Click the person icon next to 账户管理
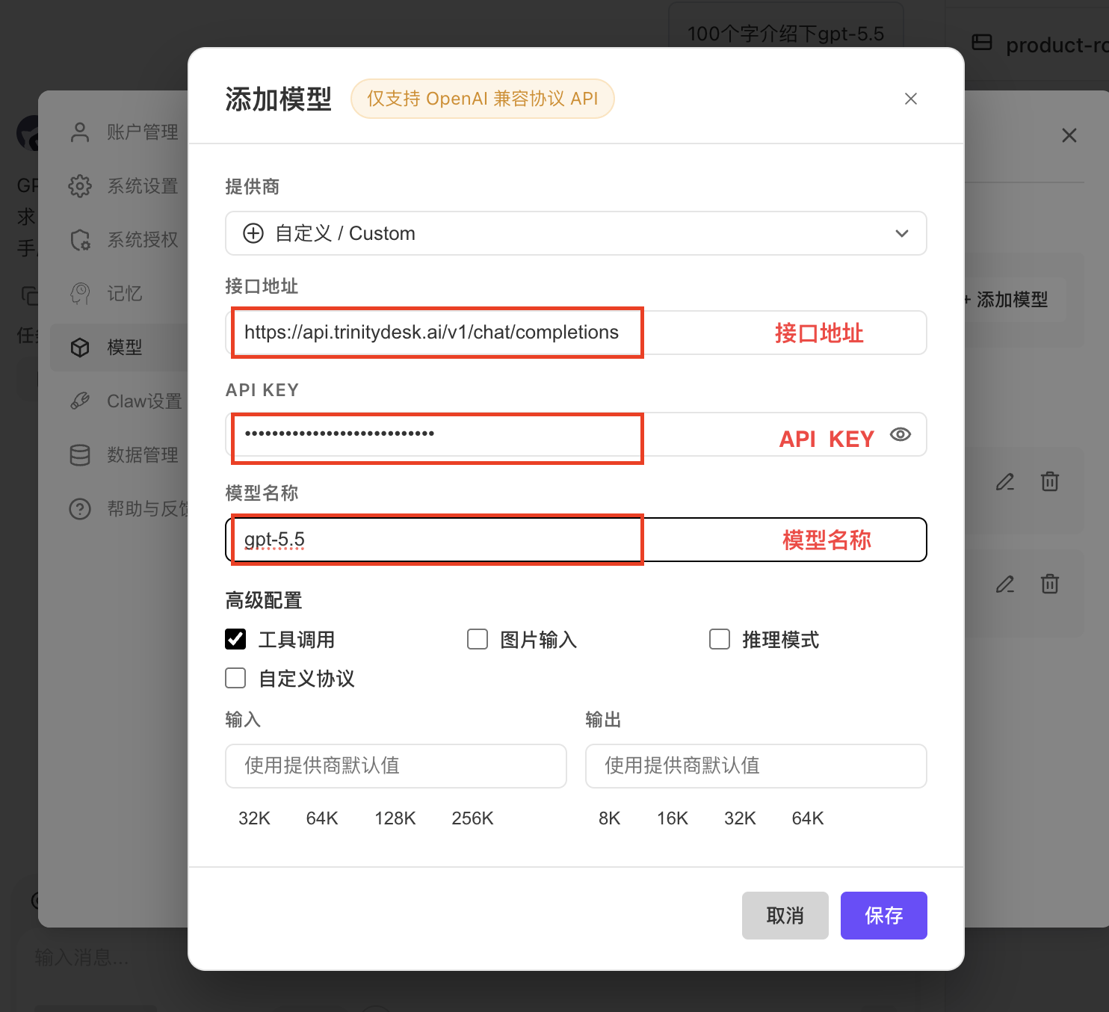 click(x=80, y=132)
